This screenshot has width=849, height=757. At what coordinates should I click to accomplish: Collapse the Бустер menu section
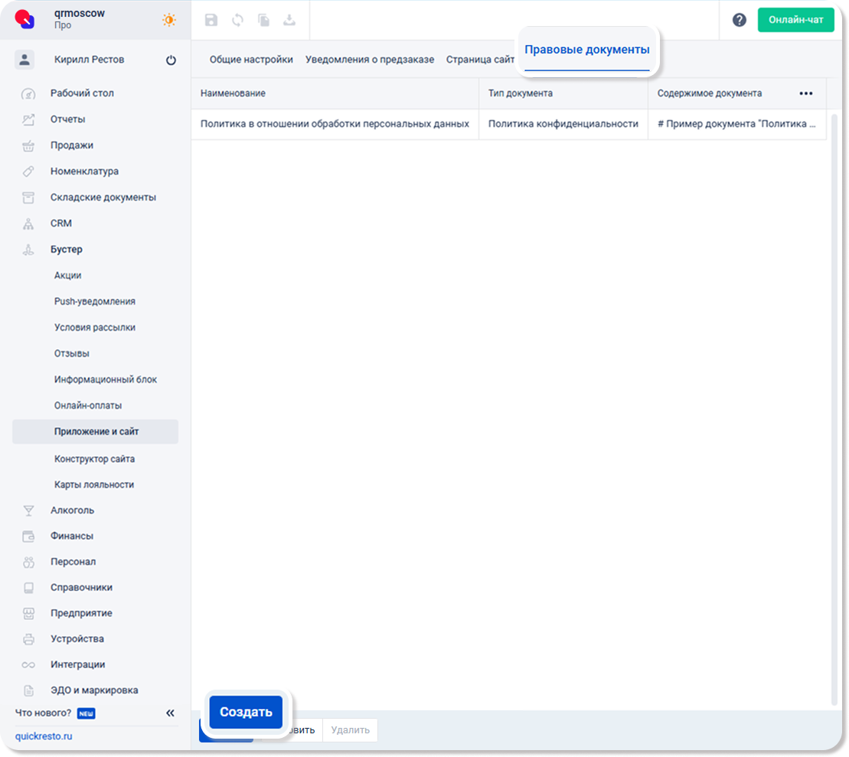pyautogui.click(x=67, y=250)
